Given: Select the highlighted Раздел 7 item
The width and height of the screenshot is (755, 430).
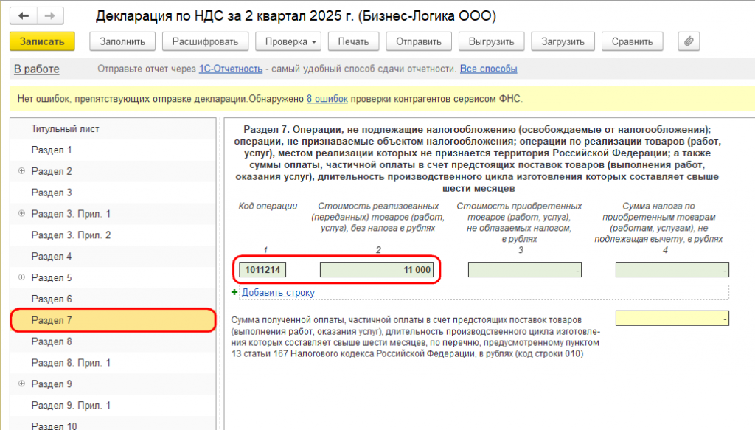Looking at the screenshot, I should coord(113,320).
